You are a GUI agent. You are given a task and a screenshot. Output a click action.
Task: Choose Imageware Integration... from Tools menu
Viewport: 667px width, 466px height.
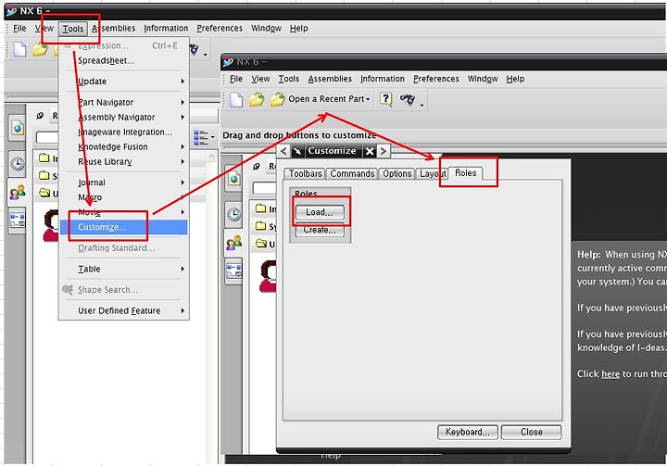tap(123, 132)
